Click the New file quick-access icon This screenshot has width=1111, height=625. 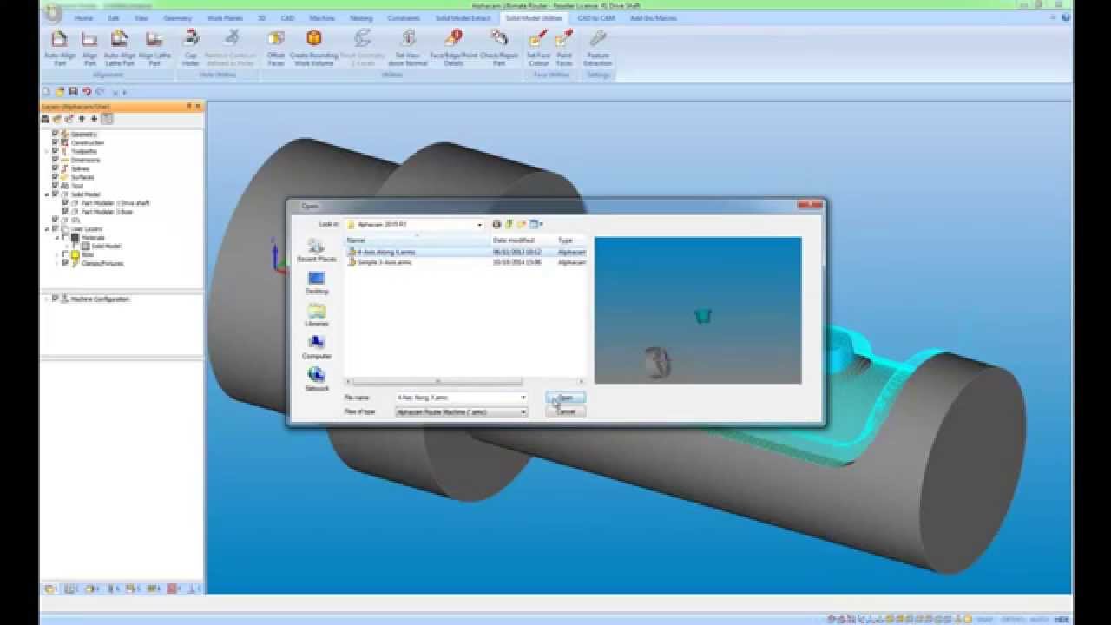pos(47,91)
